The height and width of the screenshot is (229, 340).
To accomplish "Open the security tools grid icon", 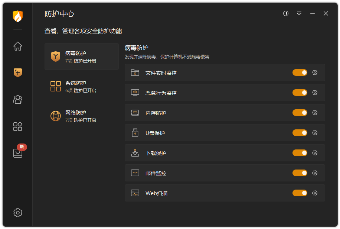I will tap(18, 126).
